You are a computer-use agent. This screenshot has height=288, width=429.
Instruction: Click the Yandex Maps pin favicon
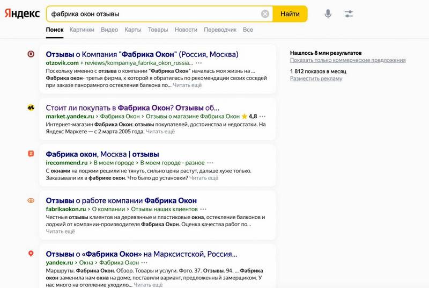coord(31,254)
